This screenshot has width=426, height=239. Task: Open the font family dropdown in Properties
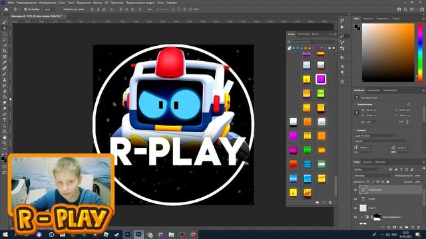point(375,135)
